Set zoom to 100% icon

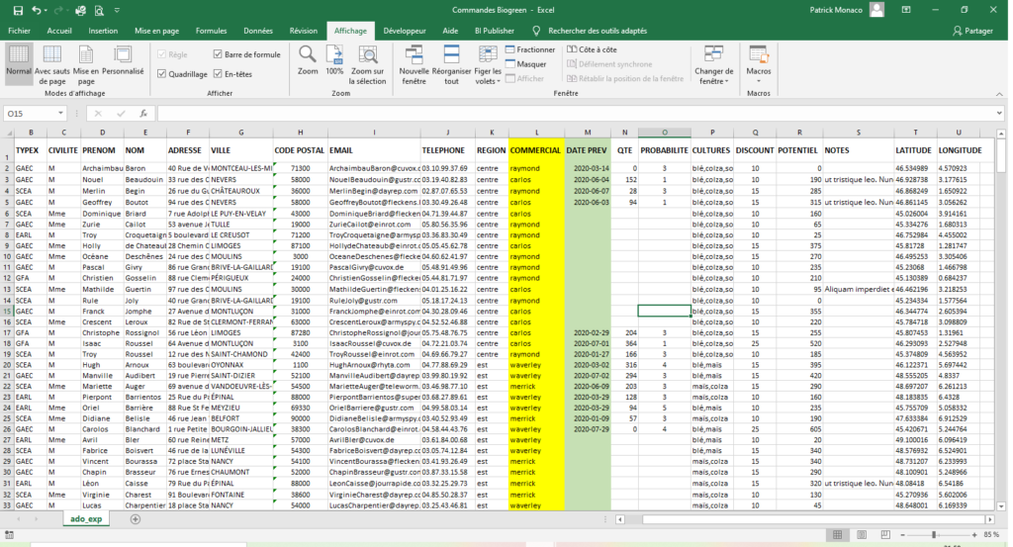coord(334,60)
